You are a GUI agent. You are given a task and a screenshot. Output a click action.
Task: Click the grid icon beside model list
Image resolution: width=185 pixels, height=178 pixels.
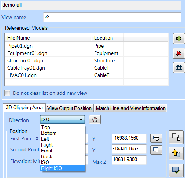click(179, 67)
